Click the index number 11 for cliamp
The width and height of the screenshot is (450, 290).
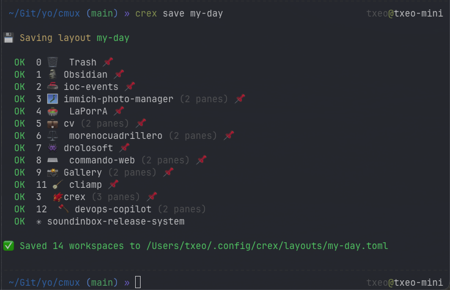click(42, 185)
